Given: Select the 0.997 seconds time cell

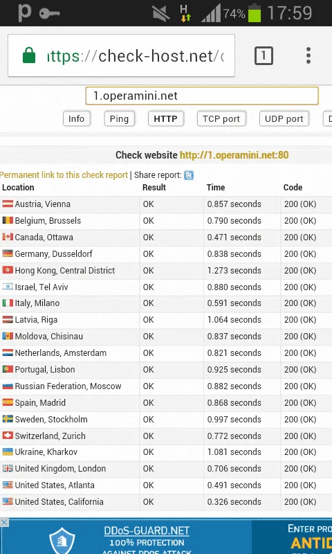Looking at the screenshot, I should tap(234, 419).
